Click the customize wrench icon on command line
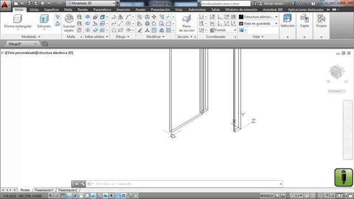Image resolution: width=354 pixels, height=199 pixels. click(x=82, y=184)
